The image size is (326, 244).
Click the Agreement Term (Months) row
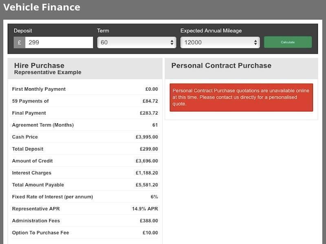(x=85, y=125)
